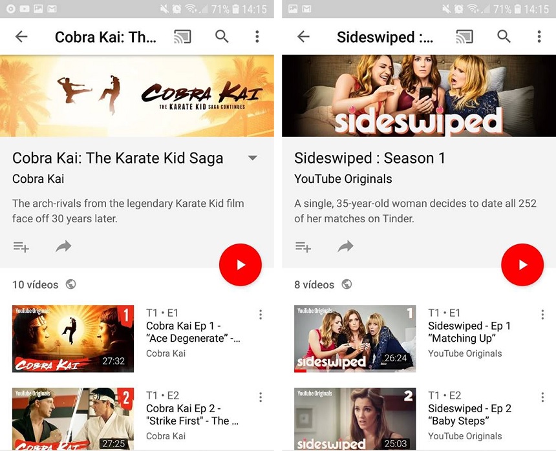Viewport: 556px width, 451px height.
Task: Go back from the Cobra Kai playlist
Action: click(x=21, y=36)
